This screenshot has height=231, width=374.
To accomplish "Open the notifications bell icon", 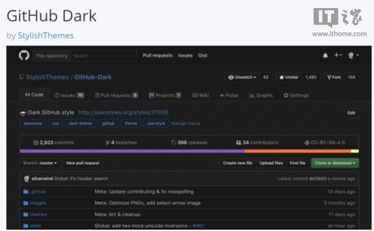I will pyautogui.click(x=325, y=55).
